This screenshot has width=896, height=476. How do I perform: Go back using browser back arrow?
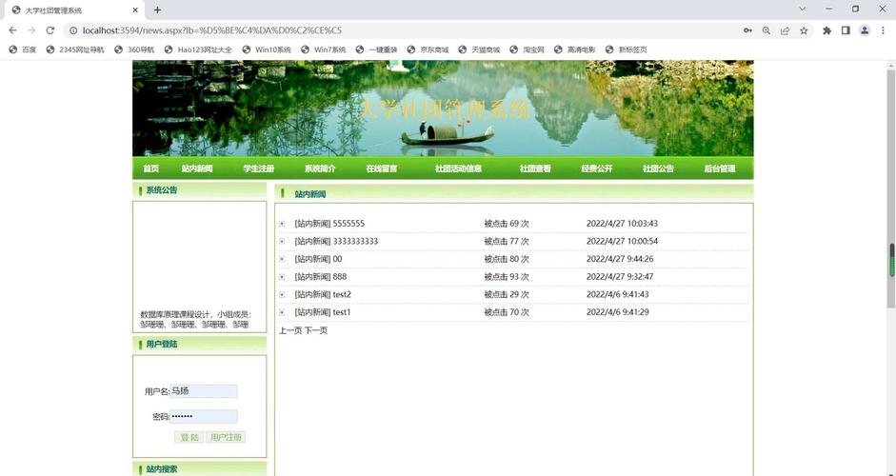[x=13, y=30]
